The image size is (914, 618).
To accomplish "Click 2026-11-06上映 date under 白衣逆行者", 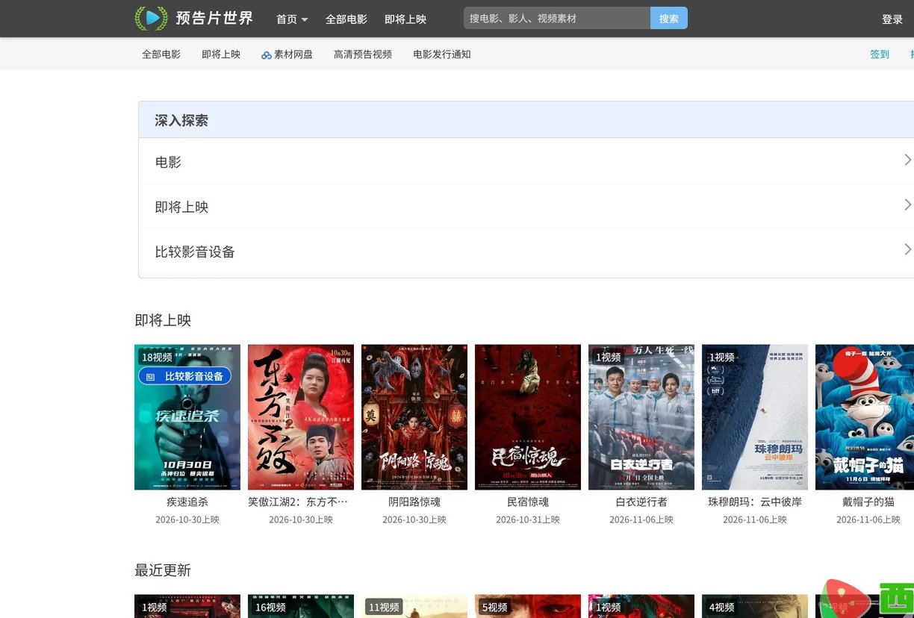I will coord(641,519).
